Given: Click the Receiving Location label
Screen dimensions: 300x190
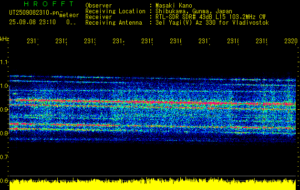Looking at the screenshot, I should tap(115, 11).
